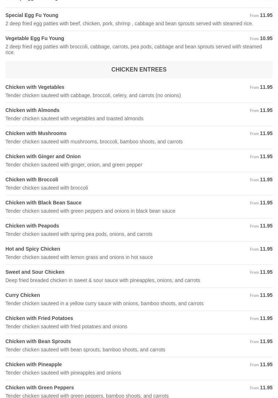Screen dimensions: 278x398
Task: Click the 11.95 price beside Curry Chicken
Action: 266,295
